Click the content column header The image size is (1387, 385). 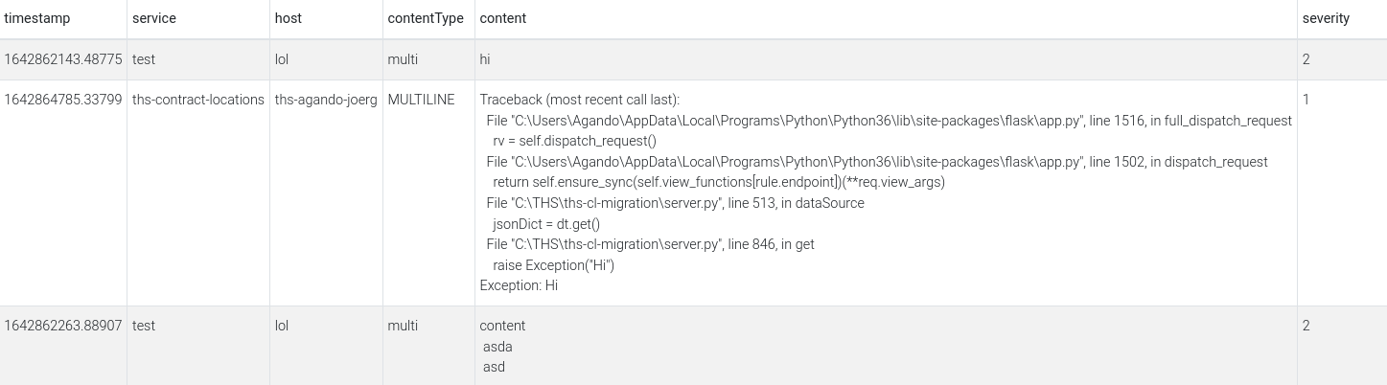[x=502, y=18]
